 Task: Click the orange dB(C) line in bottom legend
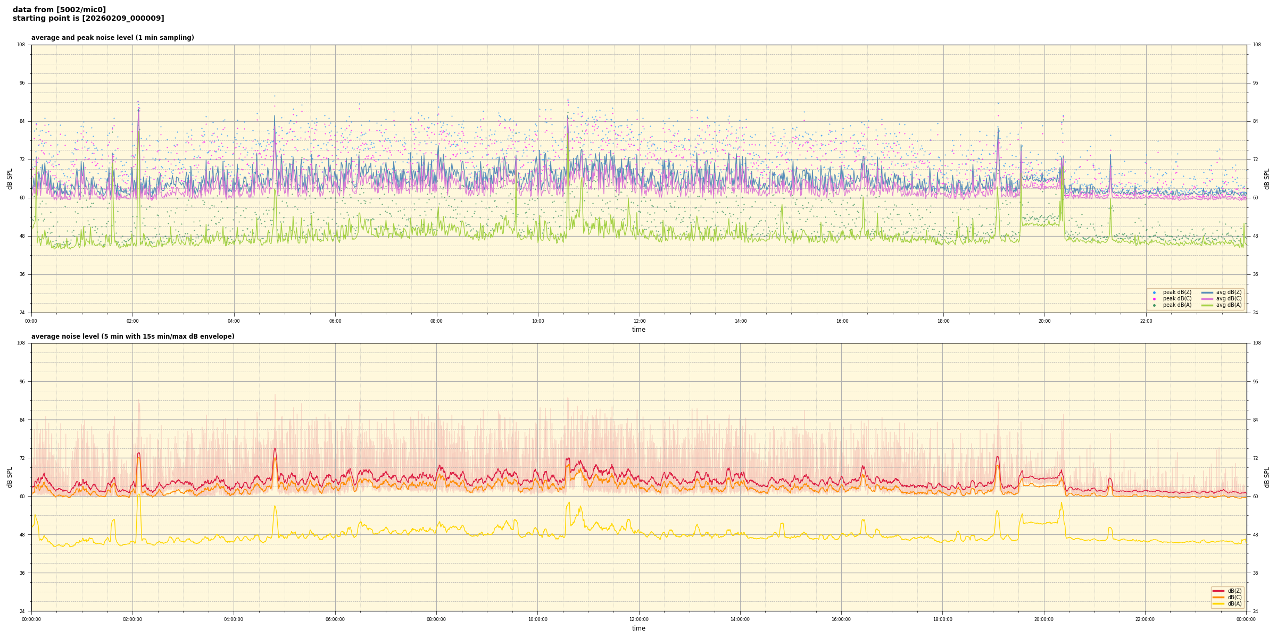coord(1218,597)
